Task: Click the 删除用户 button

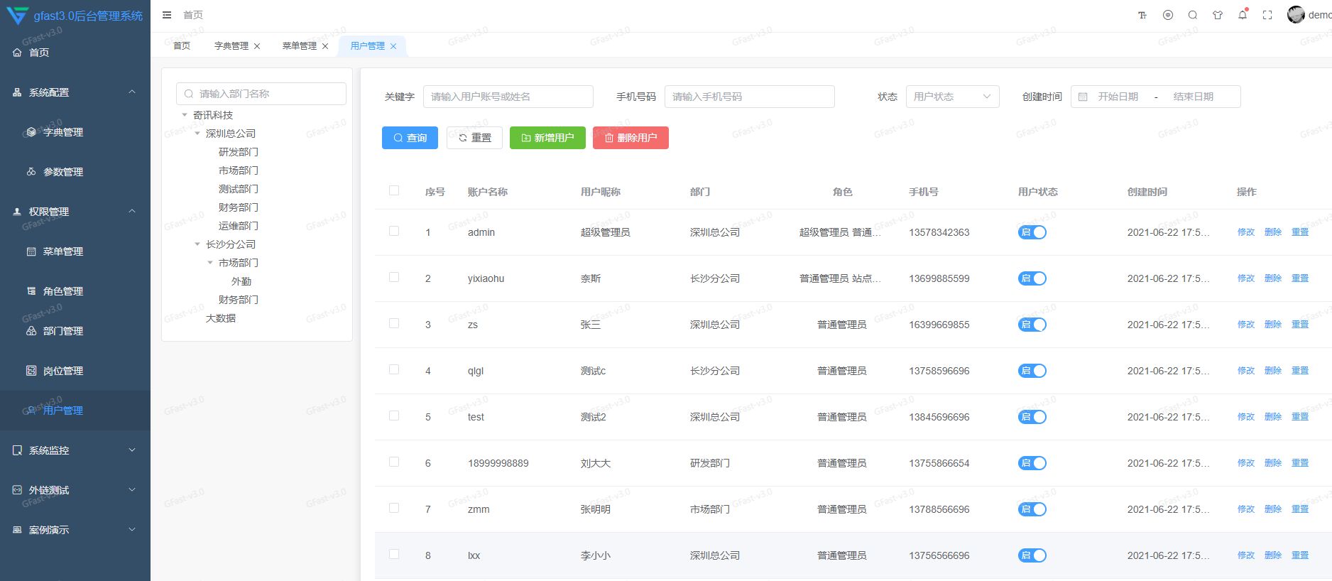Action: [630, 138]
